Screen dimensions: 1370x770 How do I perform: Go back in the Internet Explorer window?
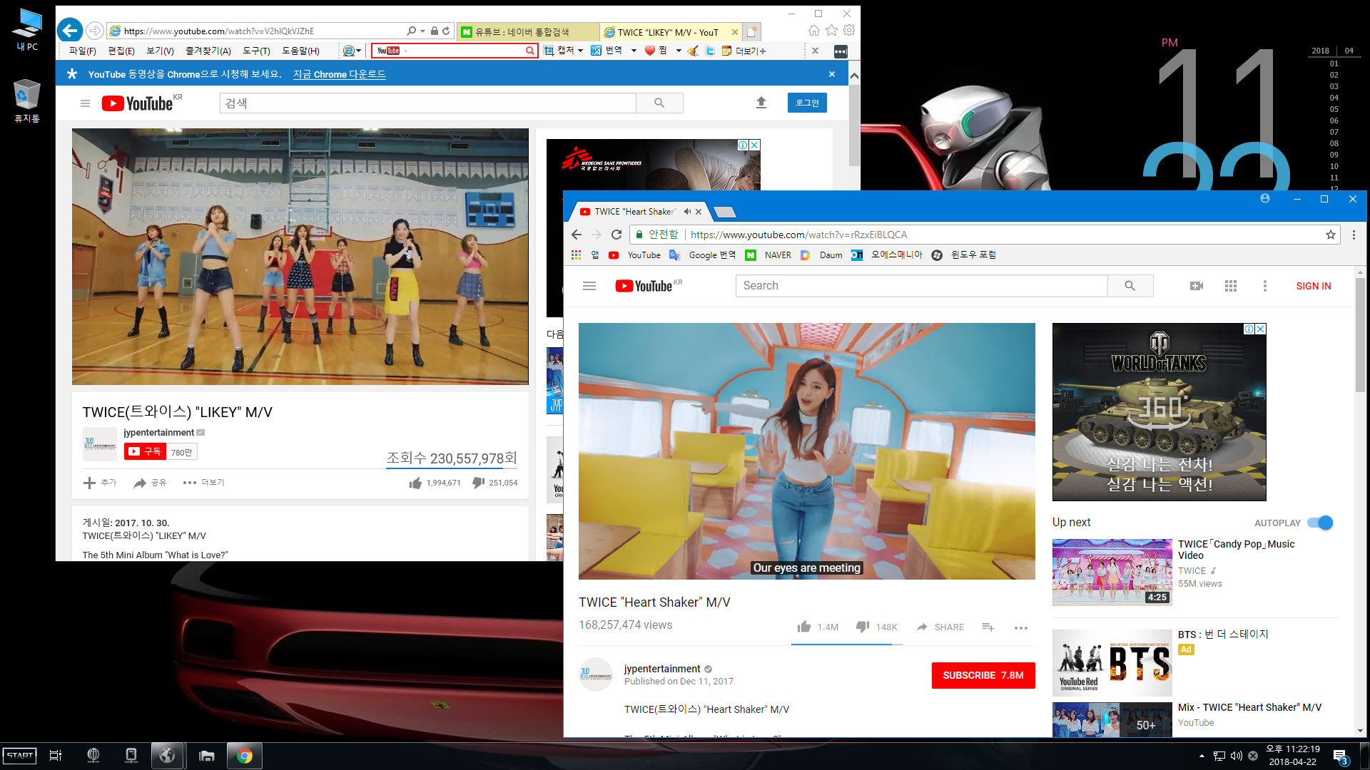70,31
